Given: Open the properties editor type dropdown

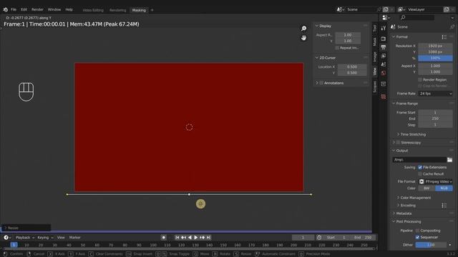Looking at the screenshot, I should tap(386, 18).
